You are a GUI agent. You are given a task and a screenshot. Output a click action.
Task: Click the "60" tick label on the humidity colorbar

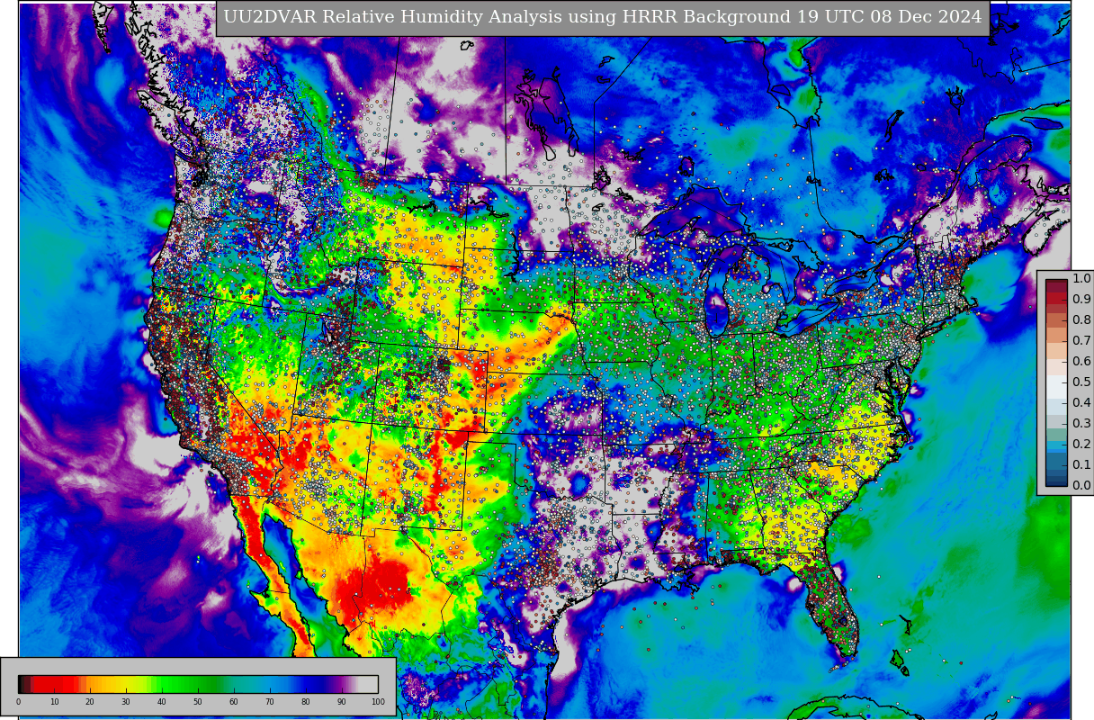pyautogui.click(x=234, y=702)
